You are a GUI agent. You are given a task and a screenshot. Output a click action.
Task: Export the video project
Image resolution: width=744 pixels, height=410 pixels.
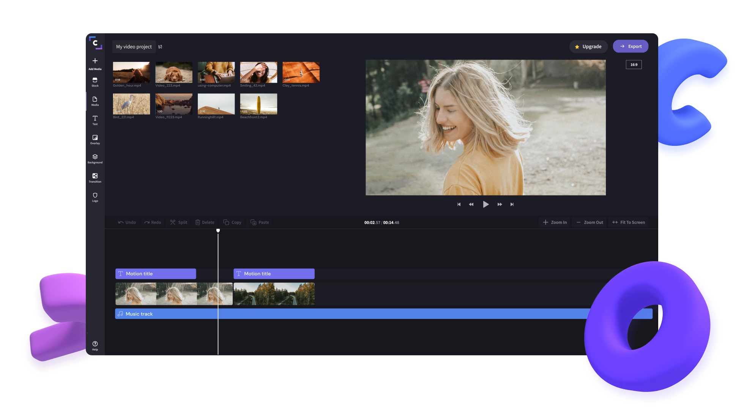(631, 46)
